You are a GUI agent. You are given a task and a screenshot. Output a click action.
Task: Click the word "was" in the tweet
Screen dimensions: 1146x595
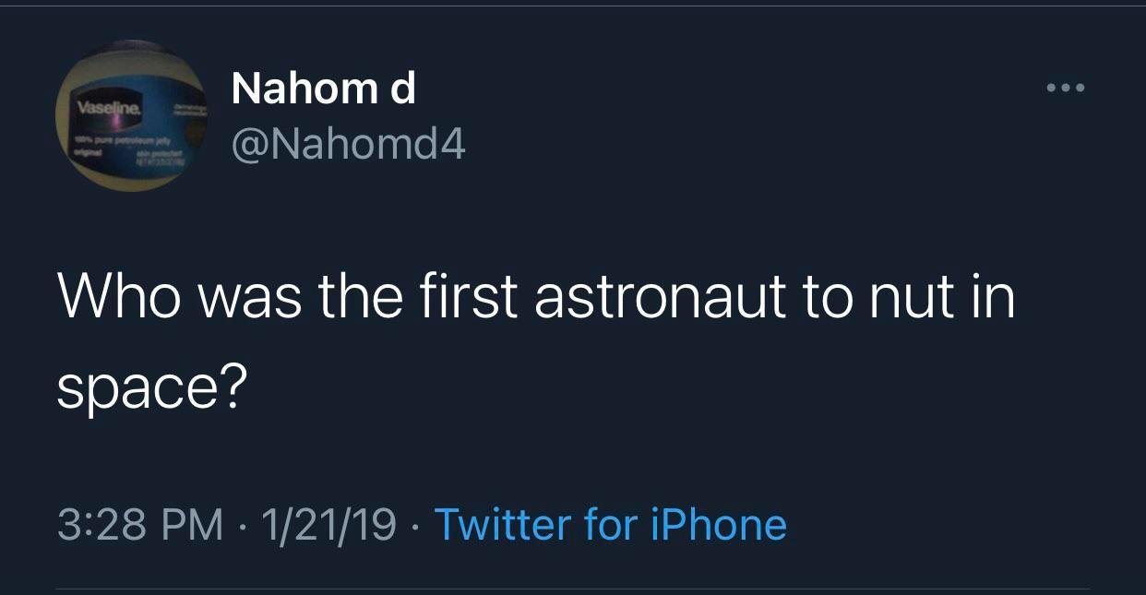click(247, 299)
